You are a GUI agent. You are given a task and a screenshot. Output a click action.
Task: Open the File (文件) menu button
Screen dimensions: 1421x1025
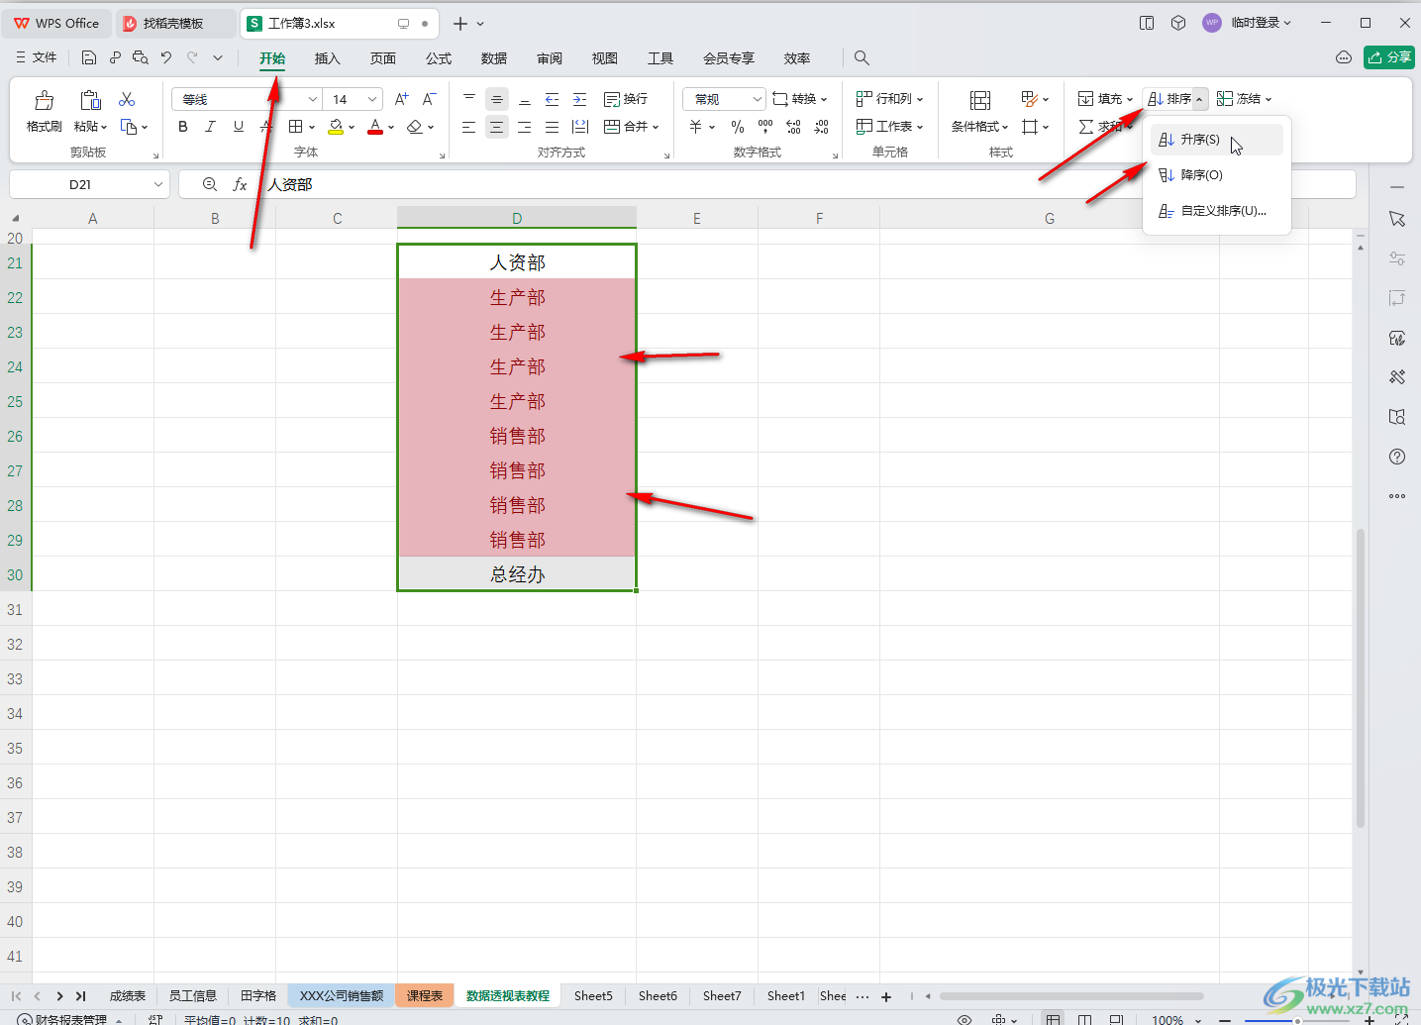[x=37, y=57]
